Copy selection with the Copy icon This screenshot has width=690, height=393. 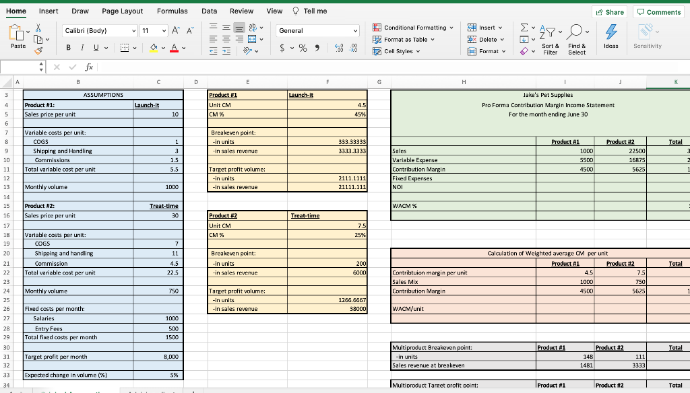pyautogui.click(x=38, y=39)
